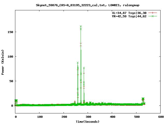Click the Time(Seconds) axis label
The width and height of the screenshot is (166, 124).
(x=88, y=122)
